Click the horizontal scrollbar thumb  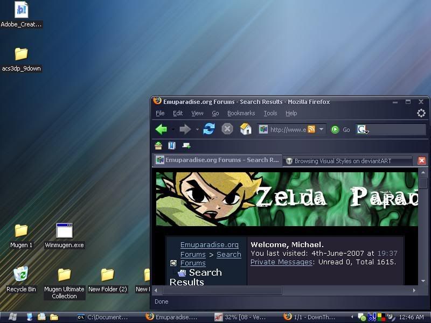click(222, 290)
